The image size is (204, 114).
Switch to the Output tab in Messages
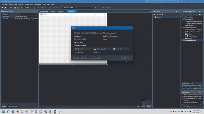(x=189, y=107)
